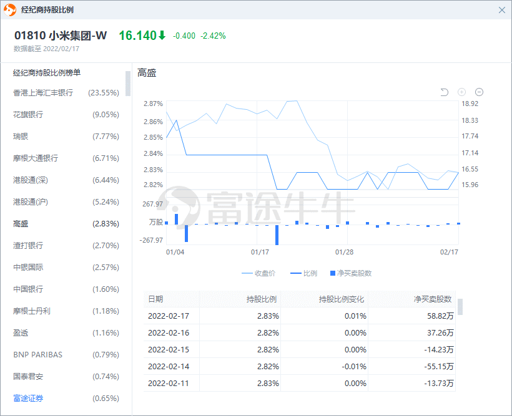Click the data table scrollbar thumb

click(460, 306)
